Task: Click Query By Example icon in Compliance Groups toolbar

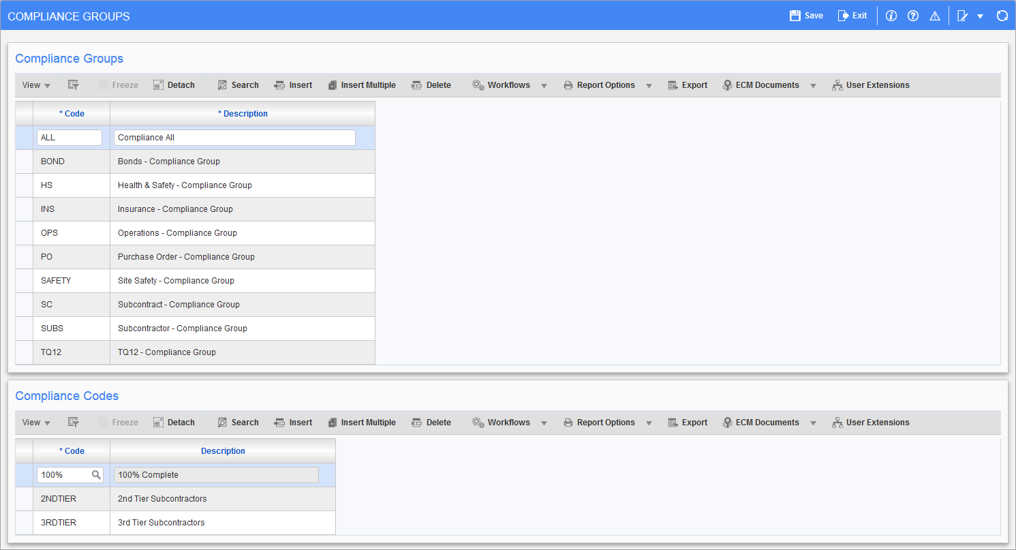Action: click(x=74, y=85)
